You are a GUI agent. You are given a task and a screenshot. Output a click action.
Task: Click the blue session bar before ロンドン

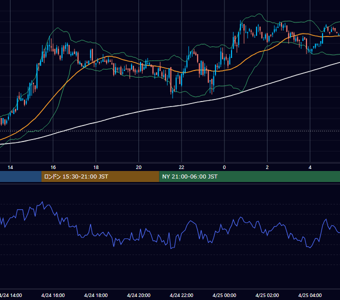[20, 176]
